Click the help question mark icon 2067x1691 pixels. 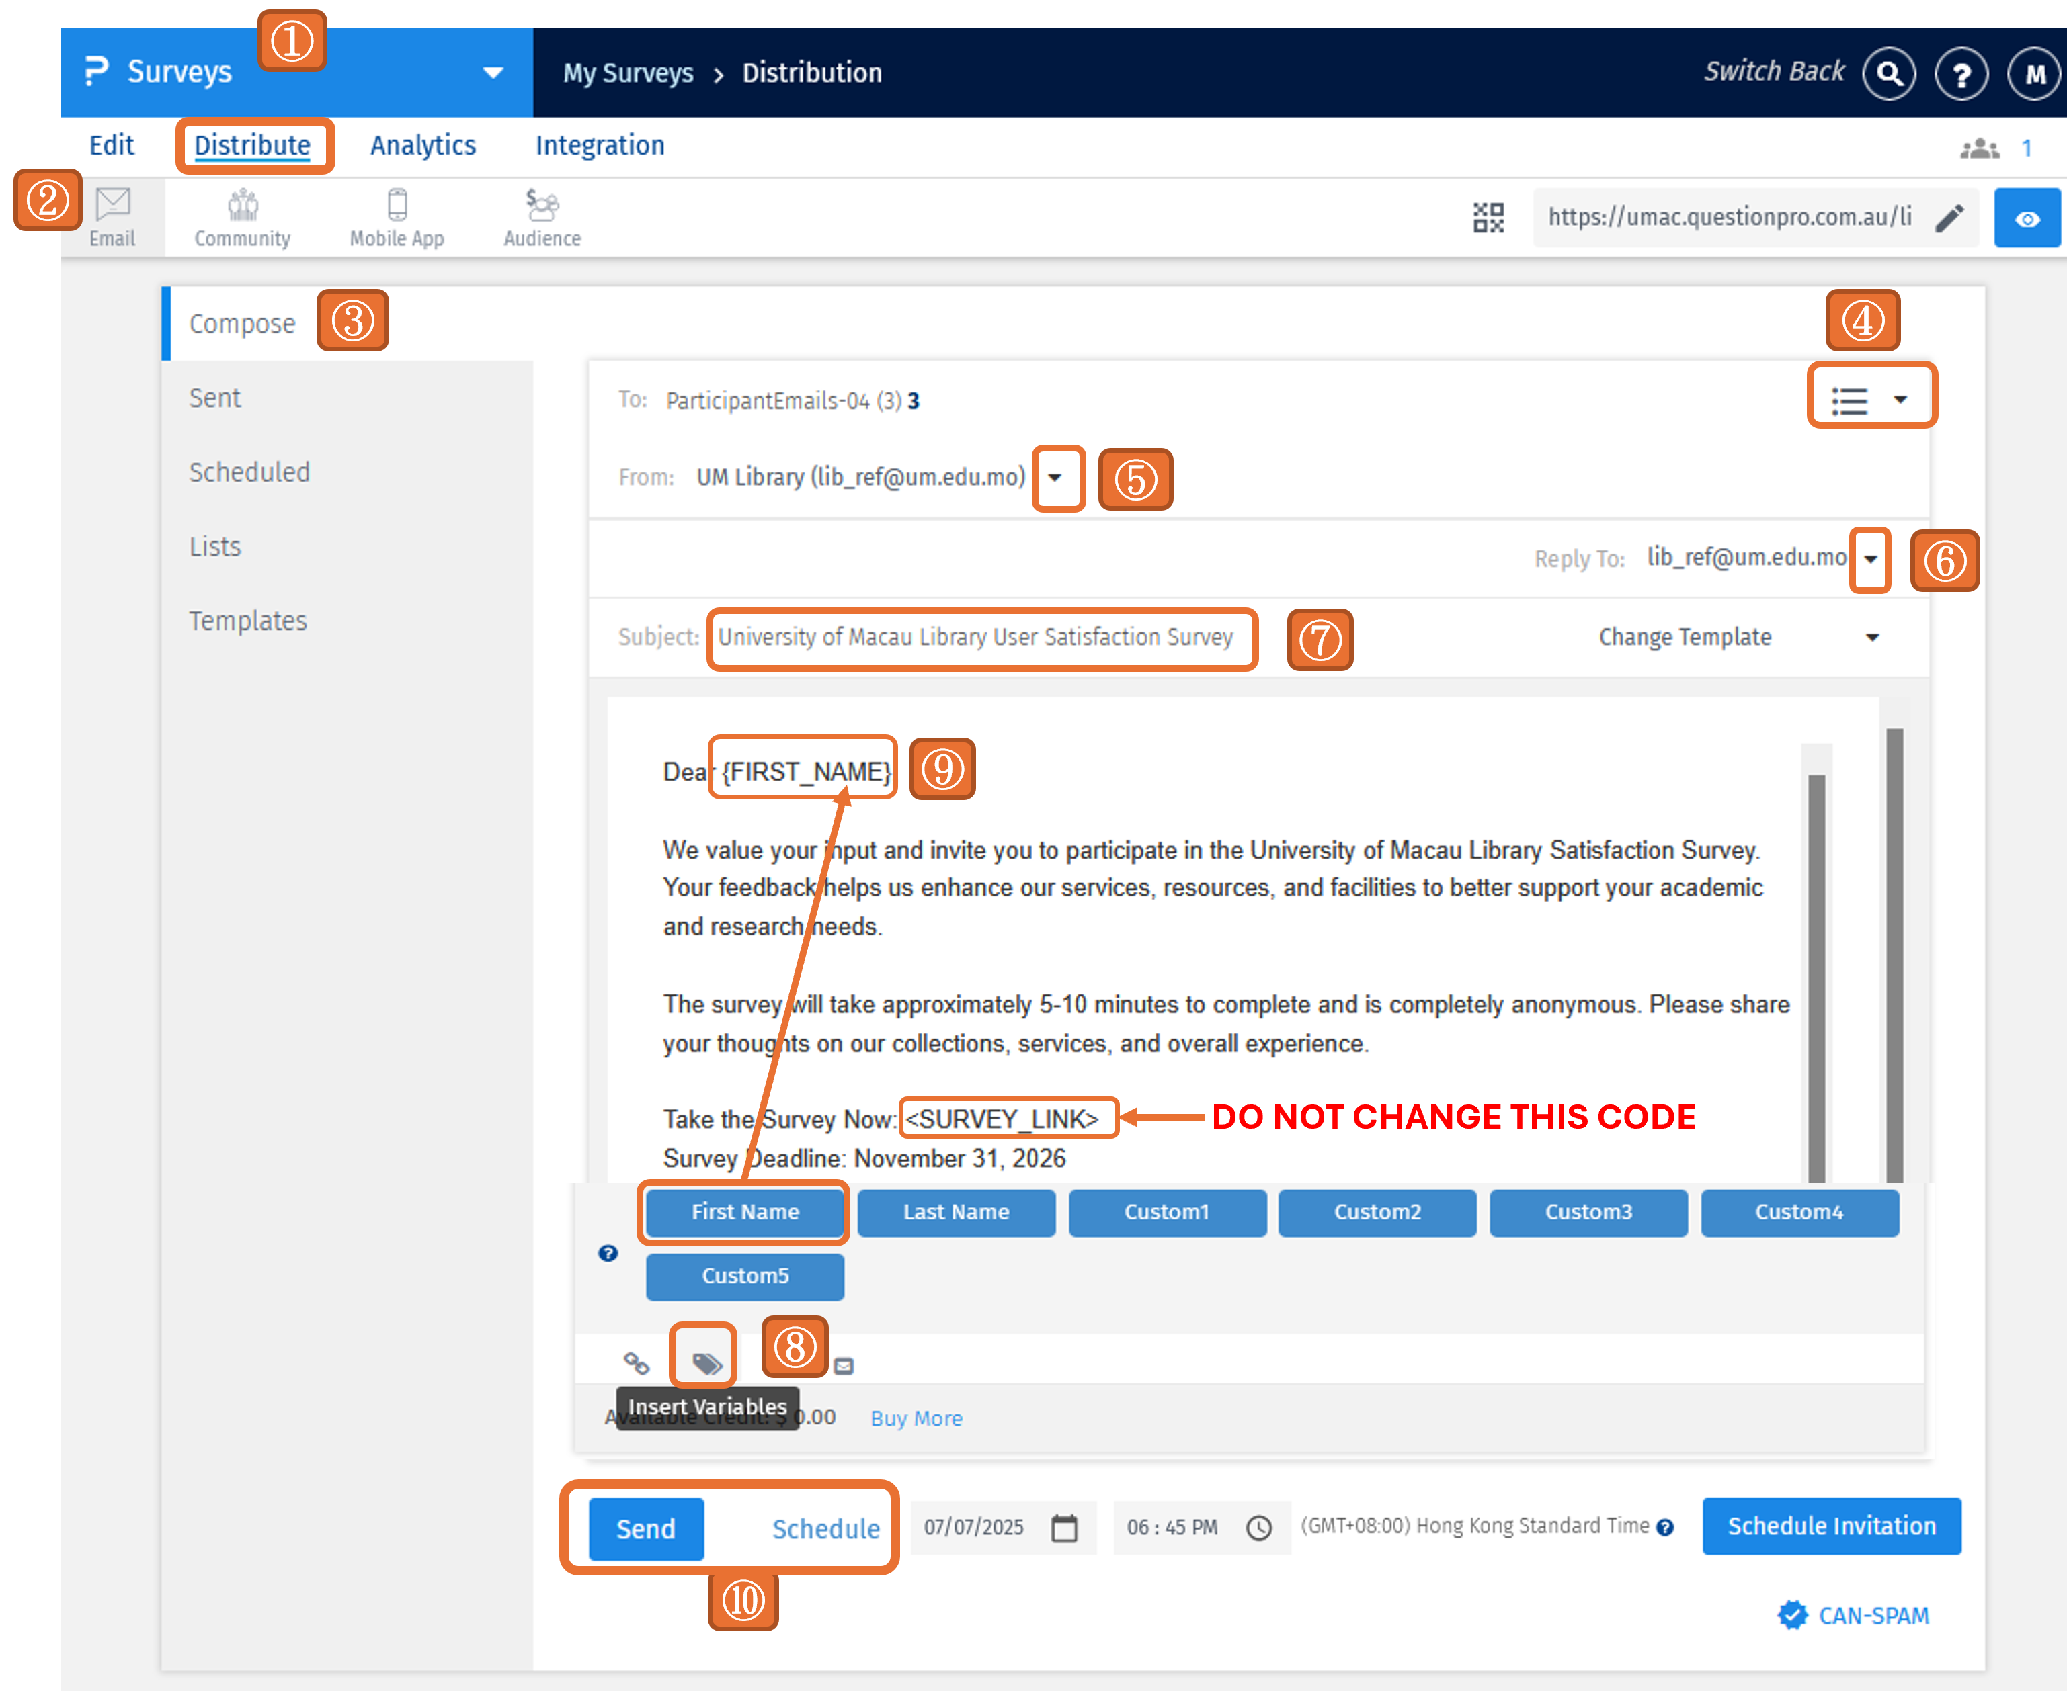click(x=1961, y=74)
